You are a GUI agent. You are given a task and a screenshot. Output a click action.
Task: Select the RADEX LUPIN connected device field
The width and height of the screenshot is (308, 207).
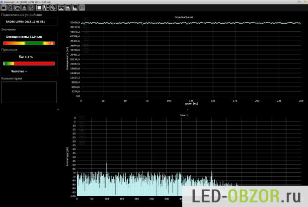tap(29, 22)
